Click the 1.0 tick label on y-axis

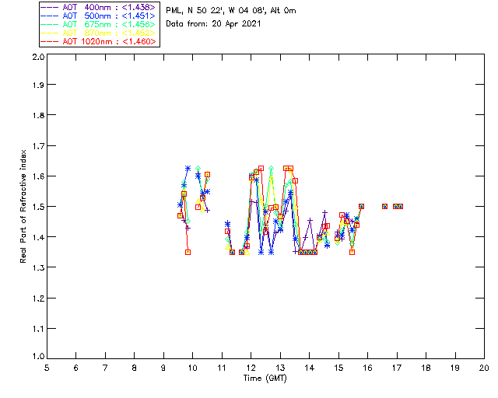click(x=37, y=357)
